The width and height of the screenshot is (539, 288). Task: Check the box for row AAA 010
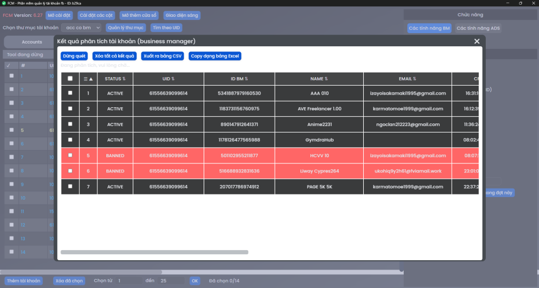point(70,93)
